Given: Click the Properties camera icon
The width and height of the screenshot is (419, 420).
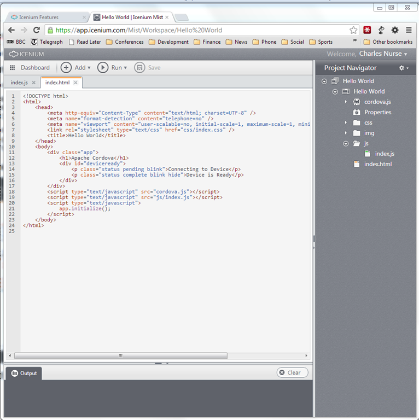Looking at the screenshot, I should (357, 112).
